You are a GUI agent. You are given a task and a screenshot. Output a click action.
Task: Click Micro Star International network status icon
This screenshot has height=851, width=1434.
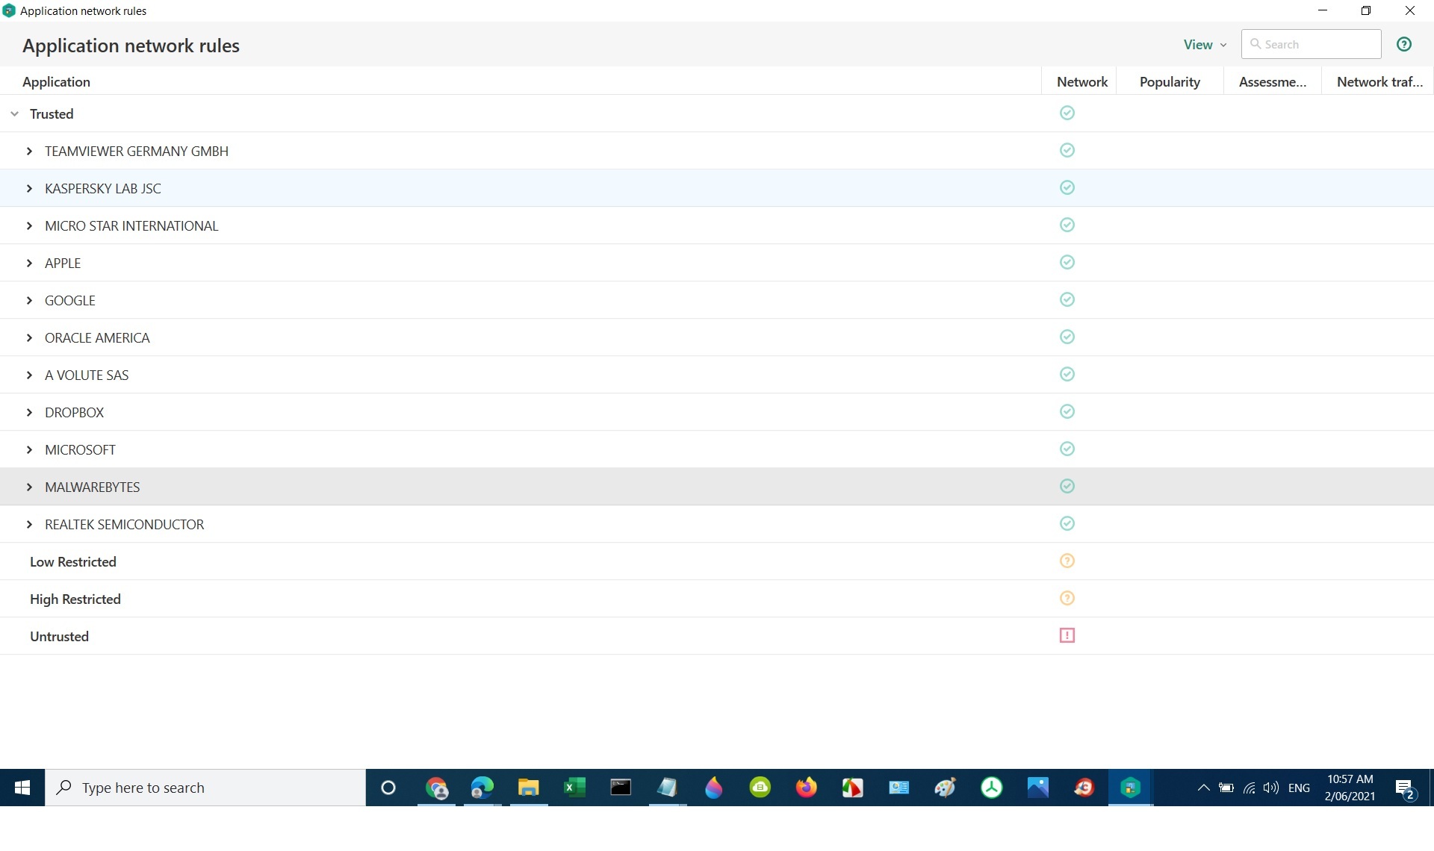click(x=1067, y=225)
